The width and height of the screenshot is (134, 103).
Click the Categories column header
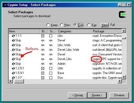click(74, 31)
